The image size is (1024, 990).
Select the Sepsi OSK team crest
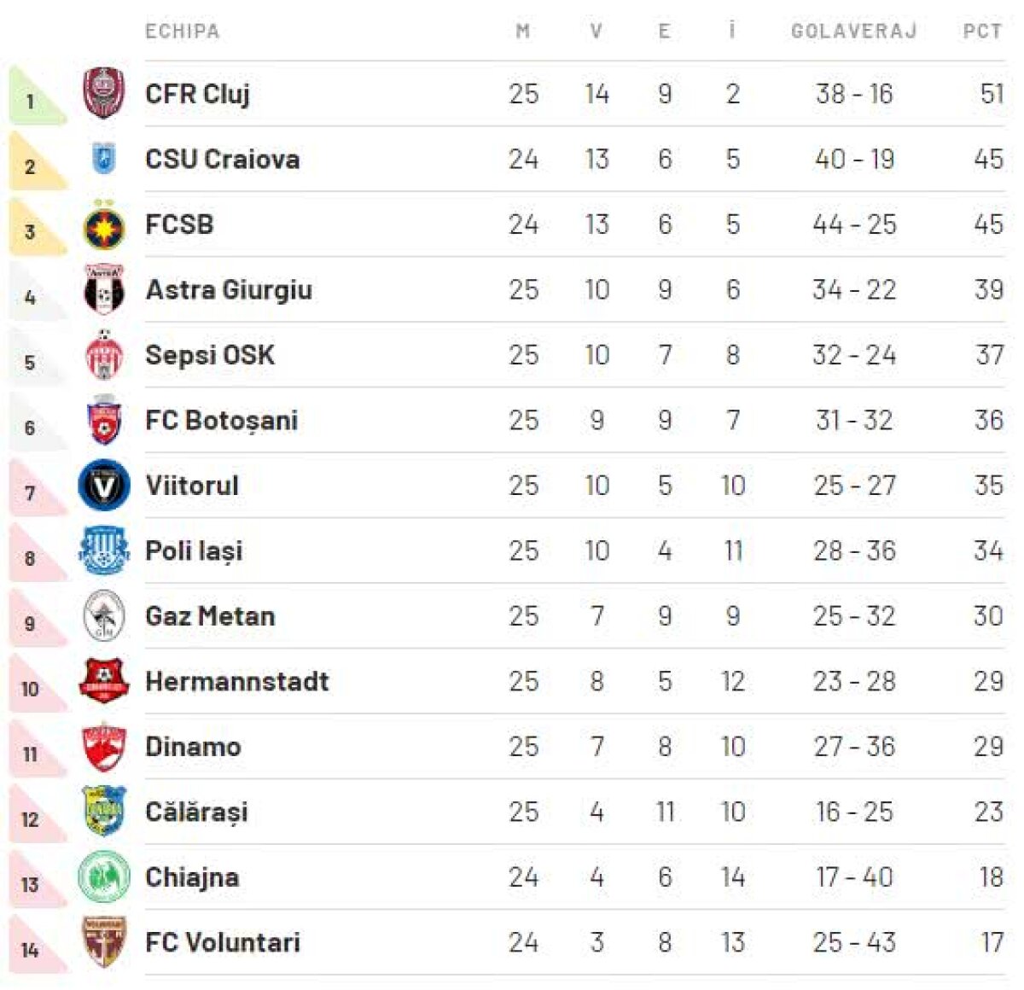pos(104,355)
